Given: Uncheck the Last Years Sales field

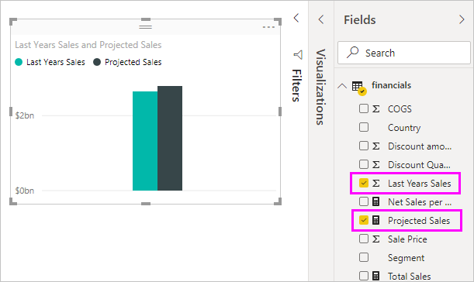Looking at the screenshot, I should (364, 183).
